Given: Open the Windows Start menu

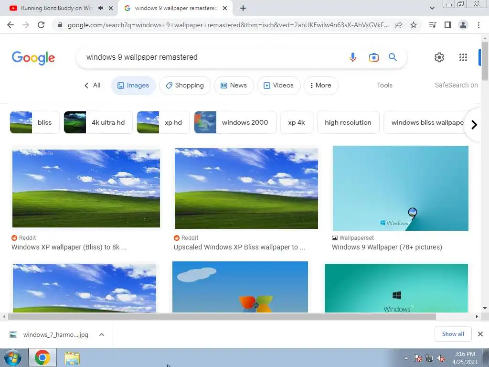Looking at the screenshot, I should tap(12, 357).
